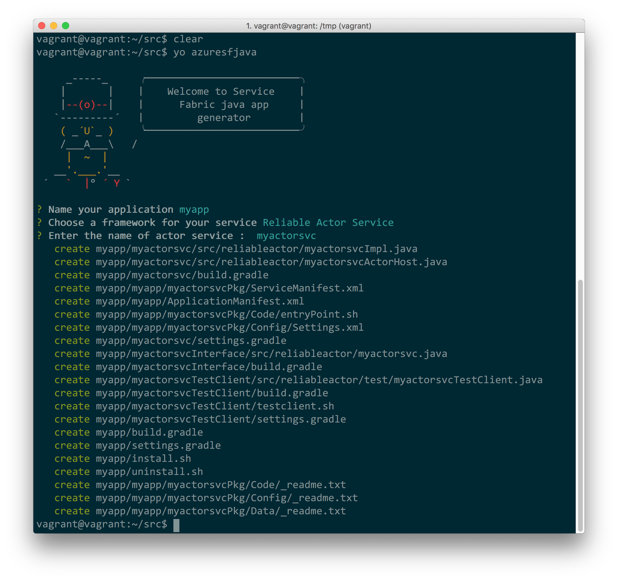This screenshot has height=581, width=618.
Task: Select the Yeoman ASCII art mascot
Action: 87,131
